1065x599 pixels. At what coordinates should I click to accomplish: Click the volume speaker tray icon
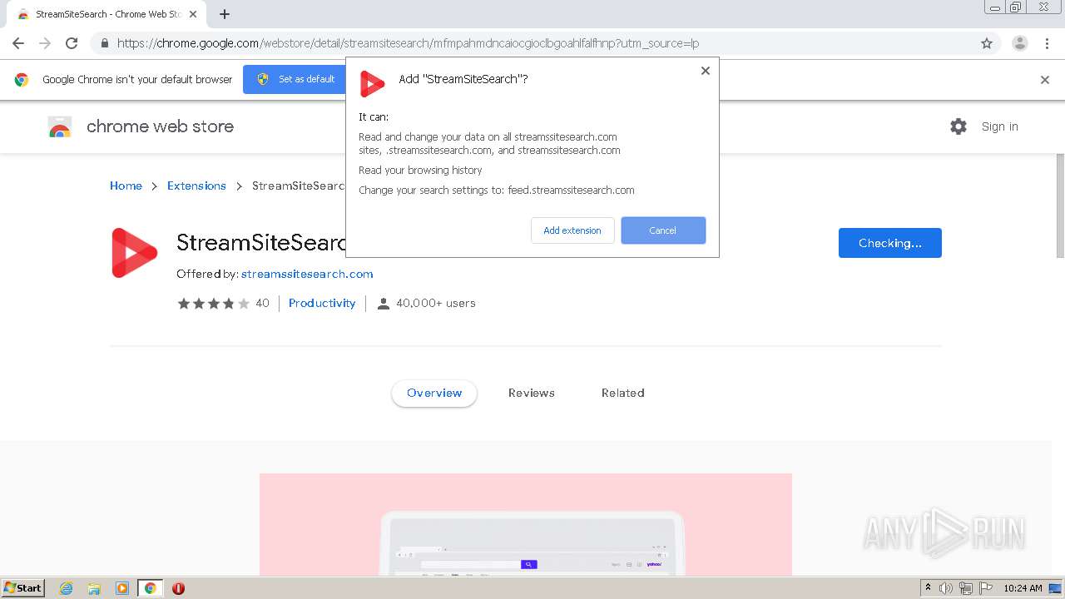point(946,588)
